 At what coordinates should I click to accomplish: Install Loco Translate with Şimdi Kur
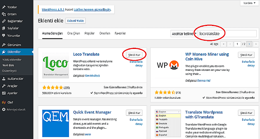134,55
